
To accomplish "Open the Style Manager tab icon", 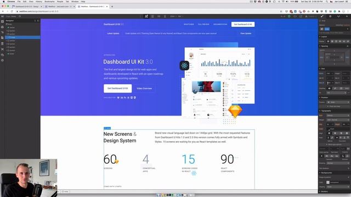I will tap(338, 16).
